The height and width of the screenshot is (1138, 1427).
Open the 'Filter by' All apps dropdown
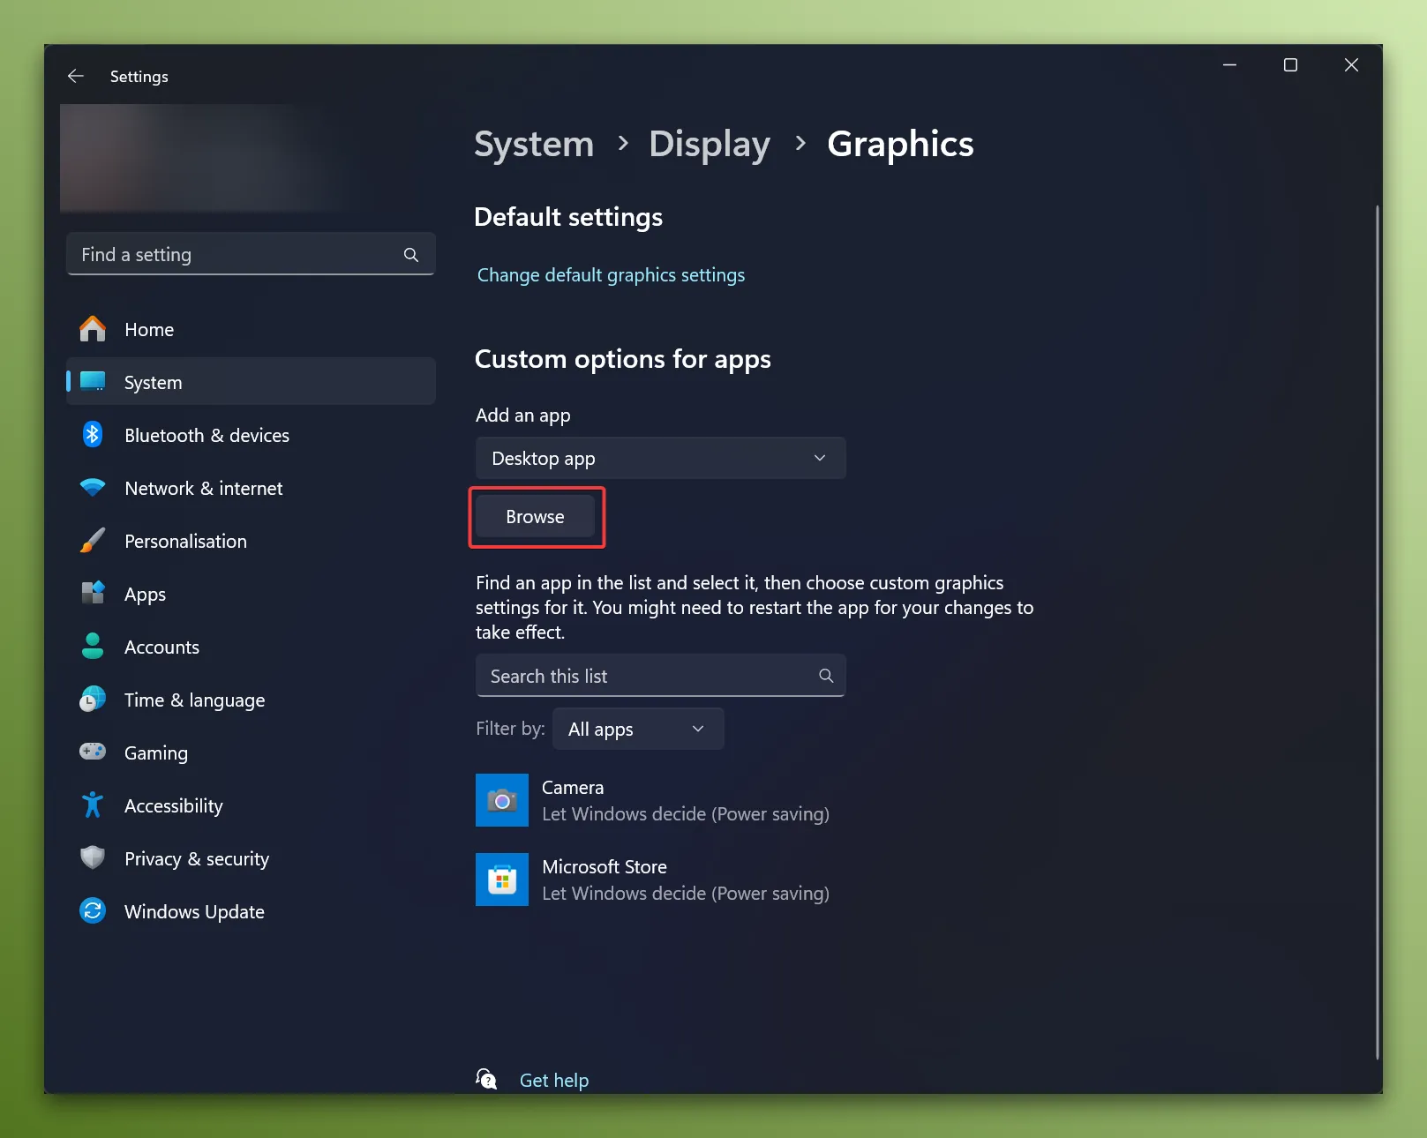coord(637,729)
